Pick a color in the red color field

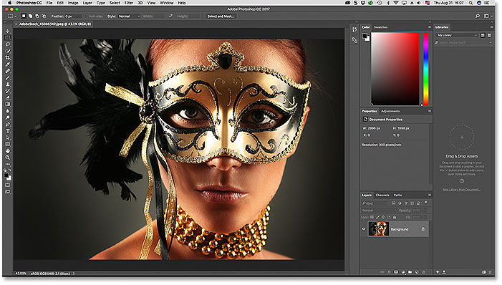click(395, 69)
